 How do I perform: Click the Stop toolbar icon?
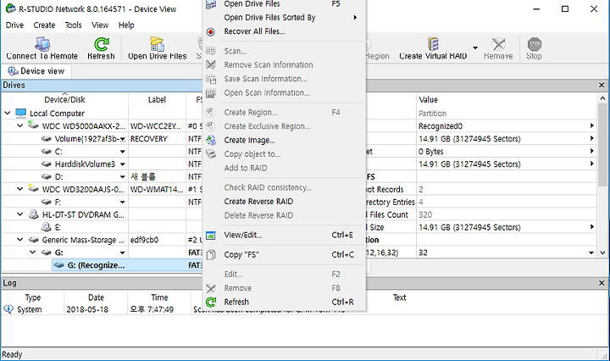pos(535,44)
